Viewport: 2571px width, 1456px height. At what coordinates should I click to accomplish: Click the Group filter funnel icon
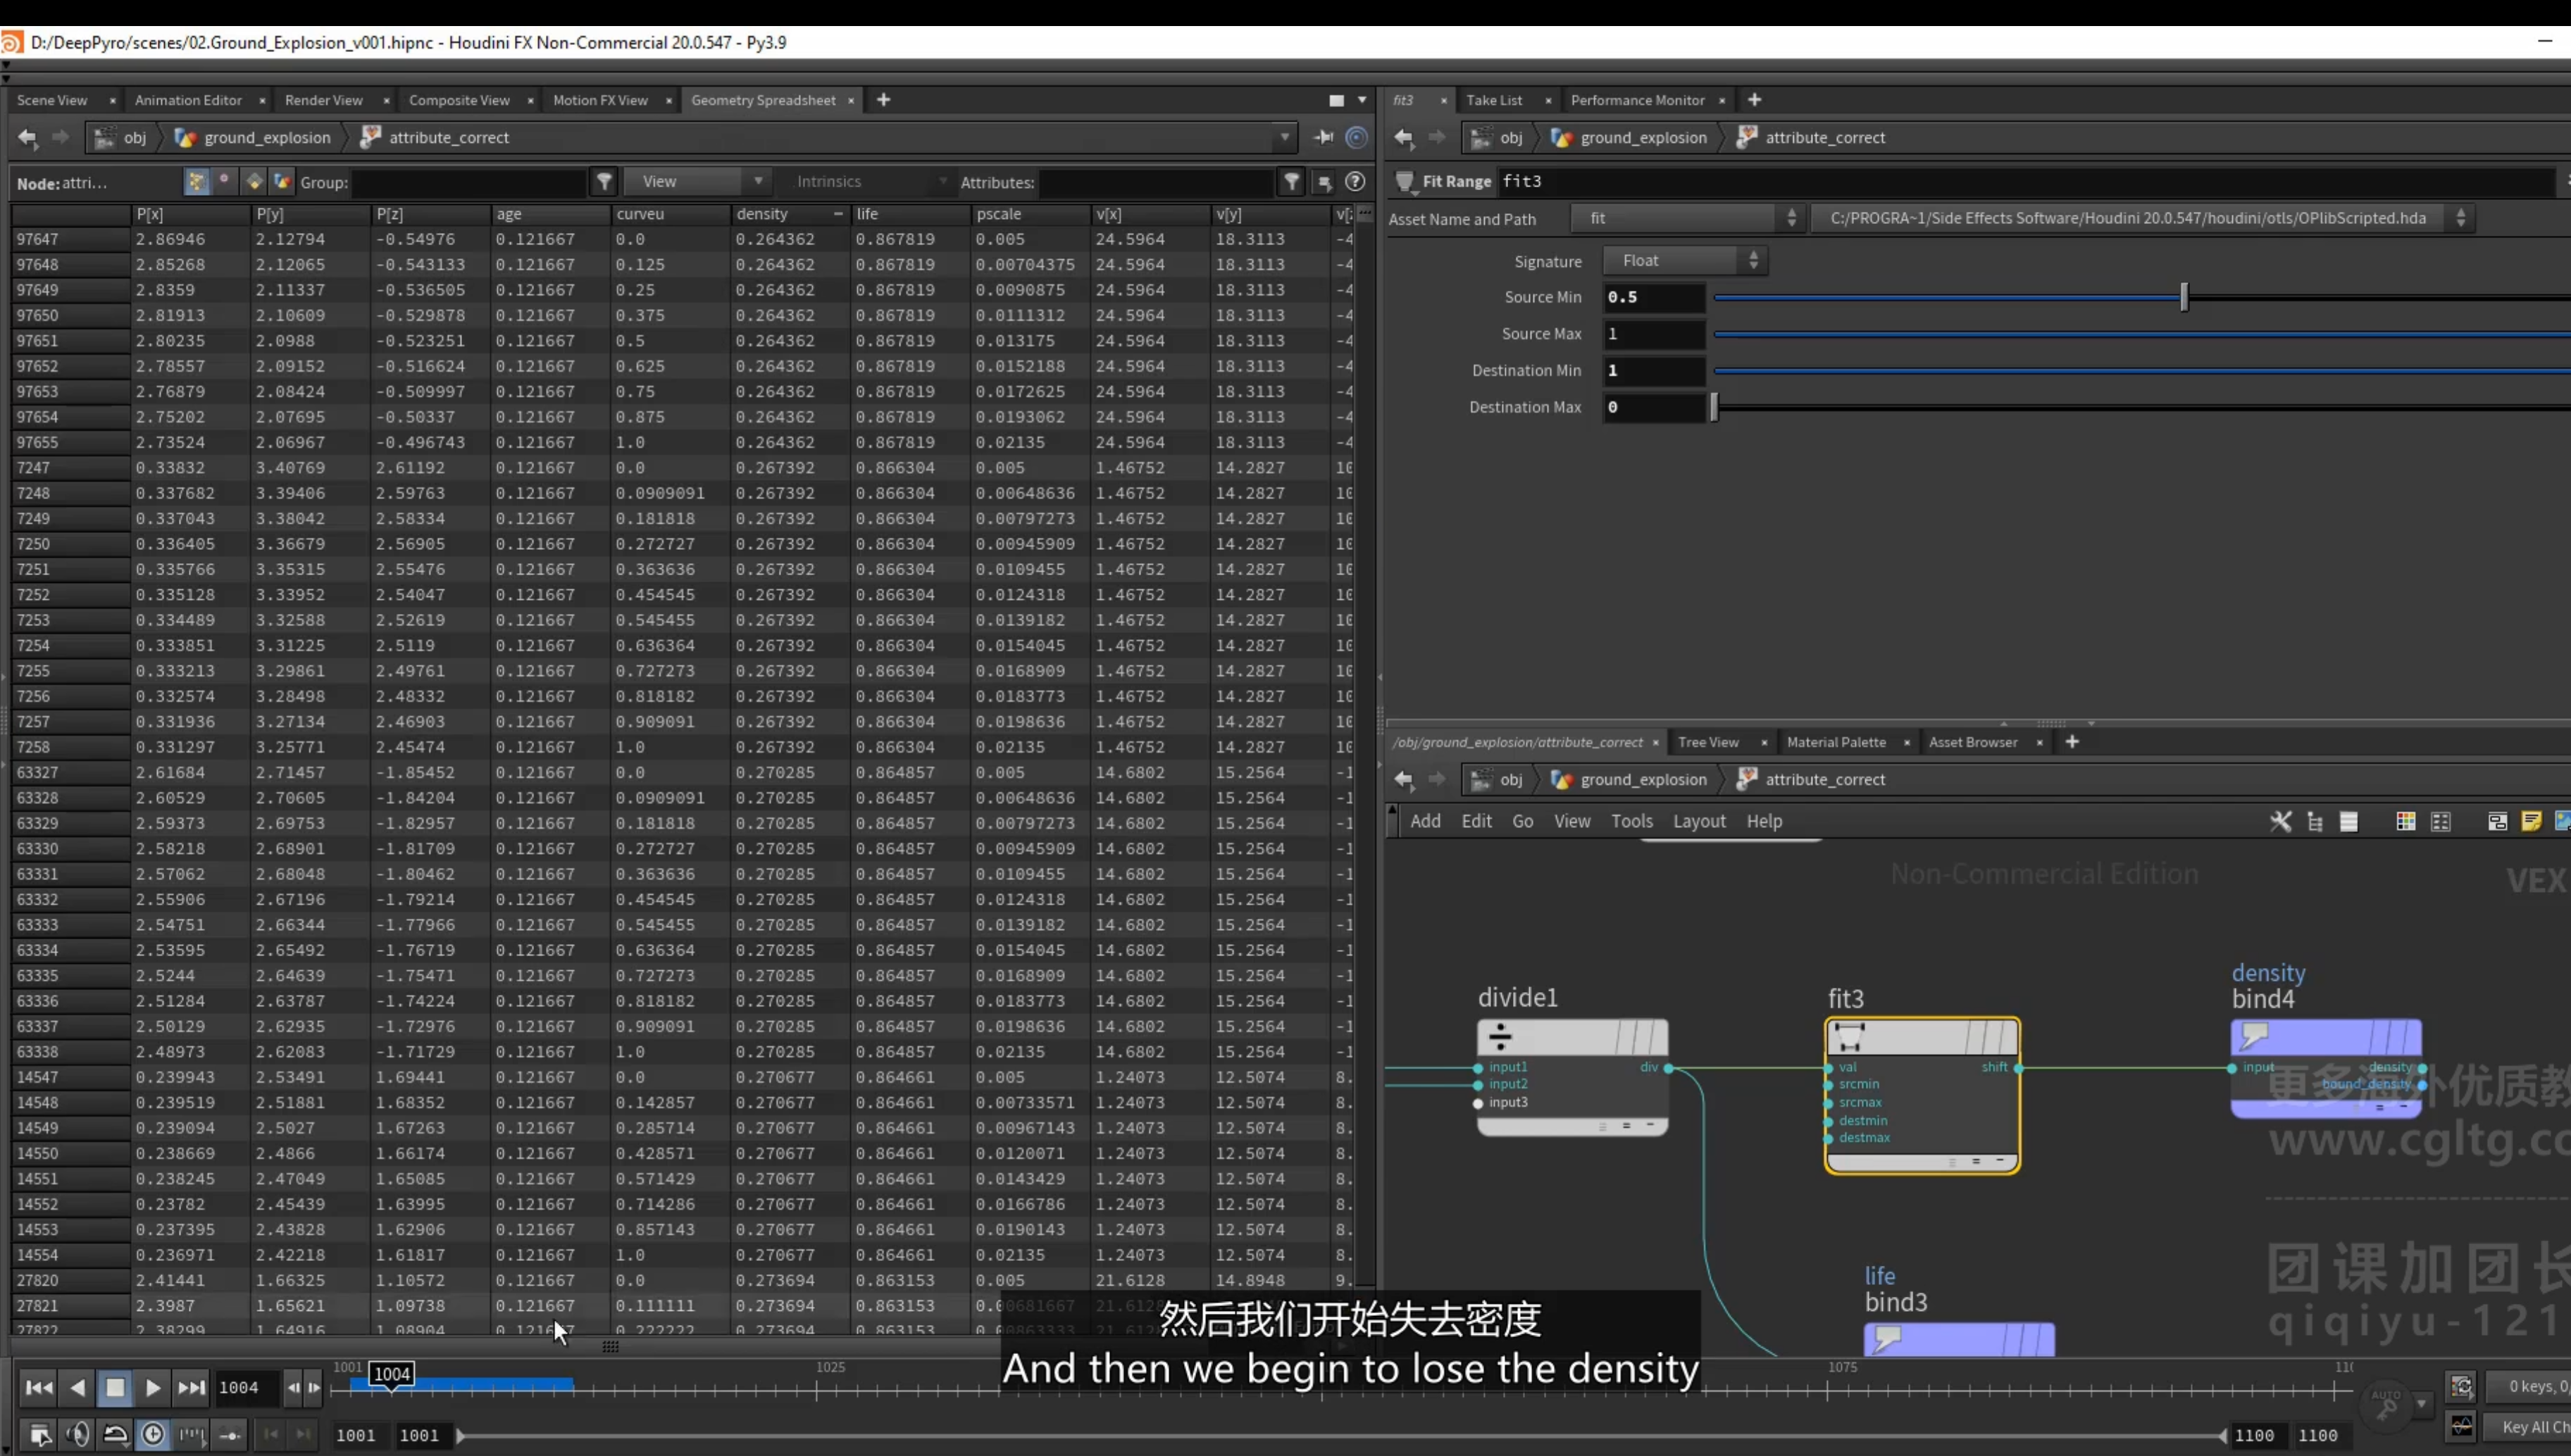pyautogui.click(x=604, y=182)
